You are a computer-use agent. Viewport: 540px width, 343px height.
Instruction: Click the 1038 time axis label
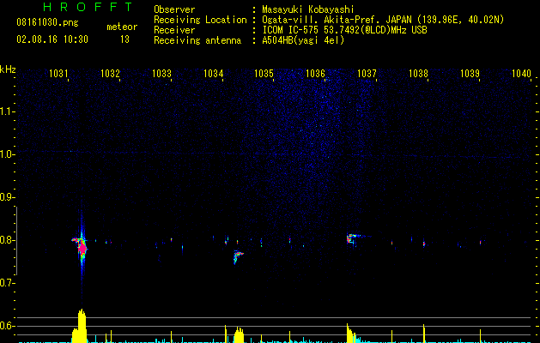click(418, 74)
